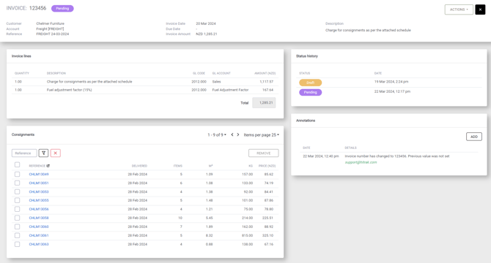
Task: Open consignment CHLM13058 link
Action: 39,218
